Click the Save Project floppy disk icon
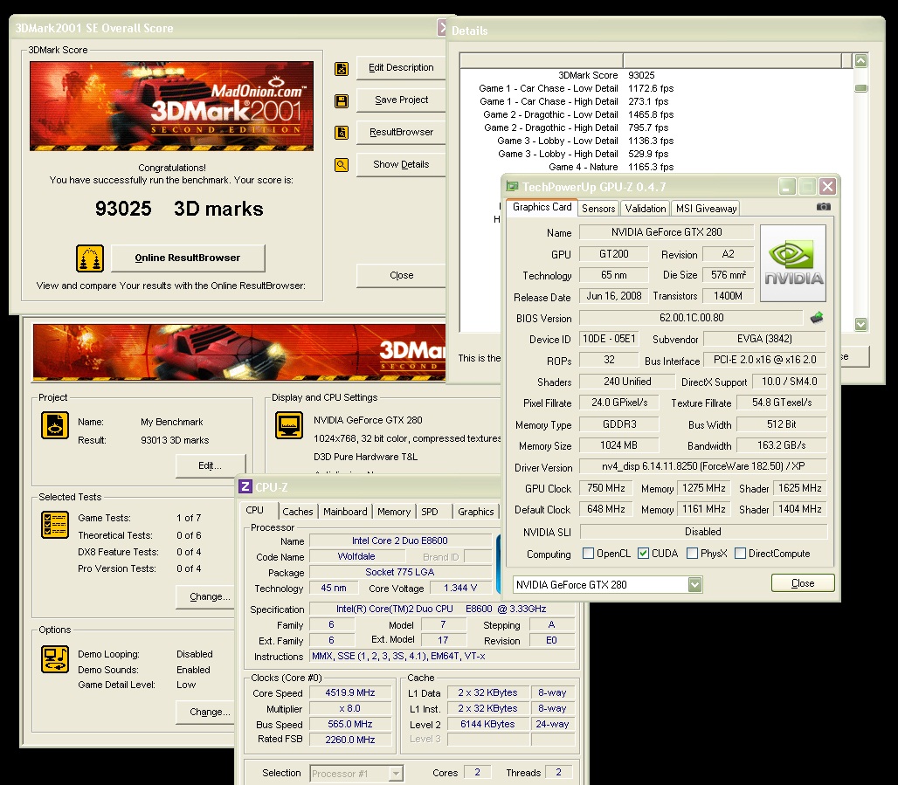This screenshot has width=898, height=785. 342,100
